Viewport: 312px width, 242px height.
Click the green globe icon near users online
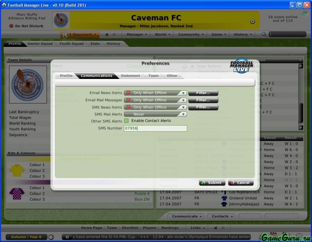(305, 14)
